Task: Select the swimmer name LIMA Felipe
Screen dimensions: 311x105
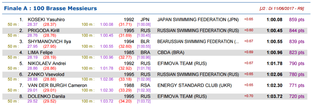Action: click(40, 52)
